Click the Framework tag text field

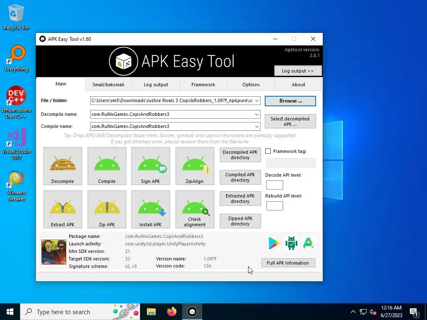[x=291, y=163]
